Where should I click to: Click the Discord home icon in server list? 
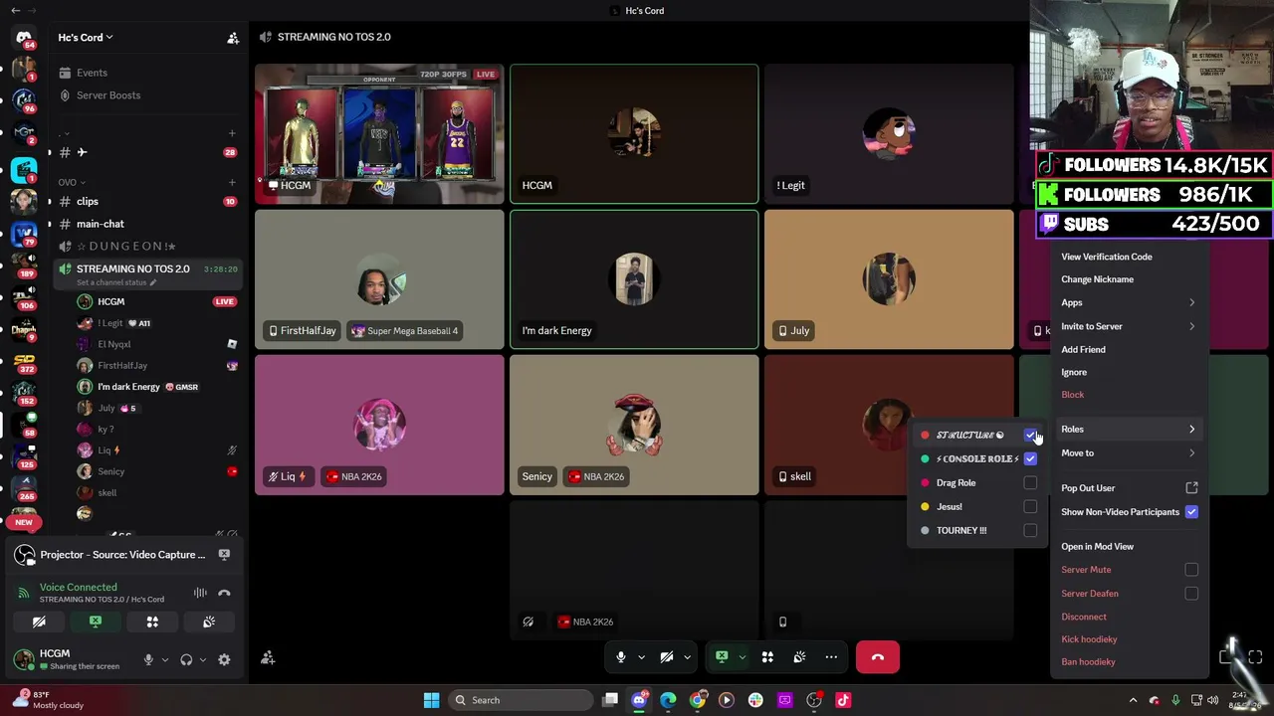click(x=24, y=38)
